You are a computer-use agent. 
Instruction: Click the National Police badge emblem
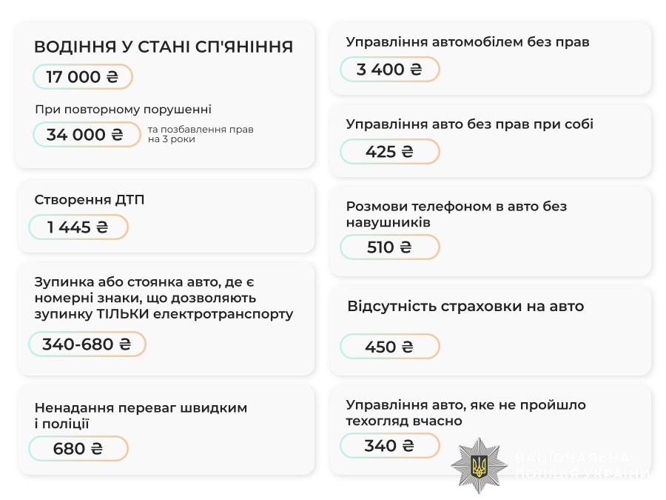click(479, 465)
